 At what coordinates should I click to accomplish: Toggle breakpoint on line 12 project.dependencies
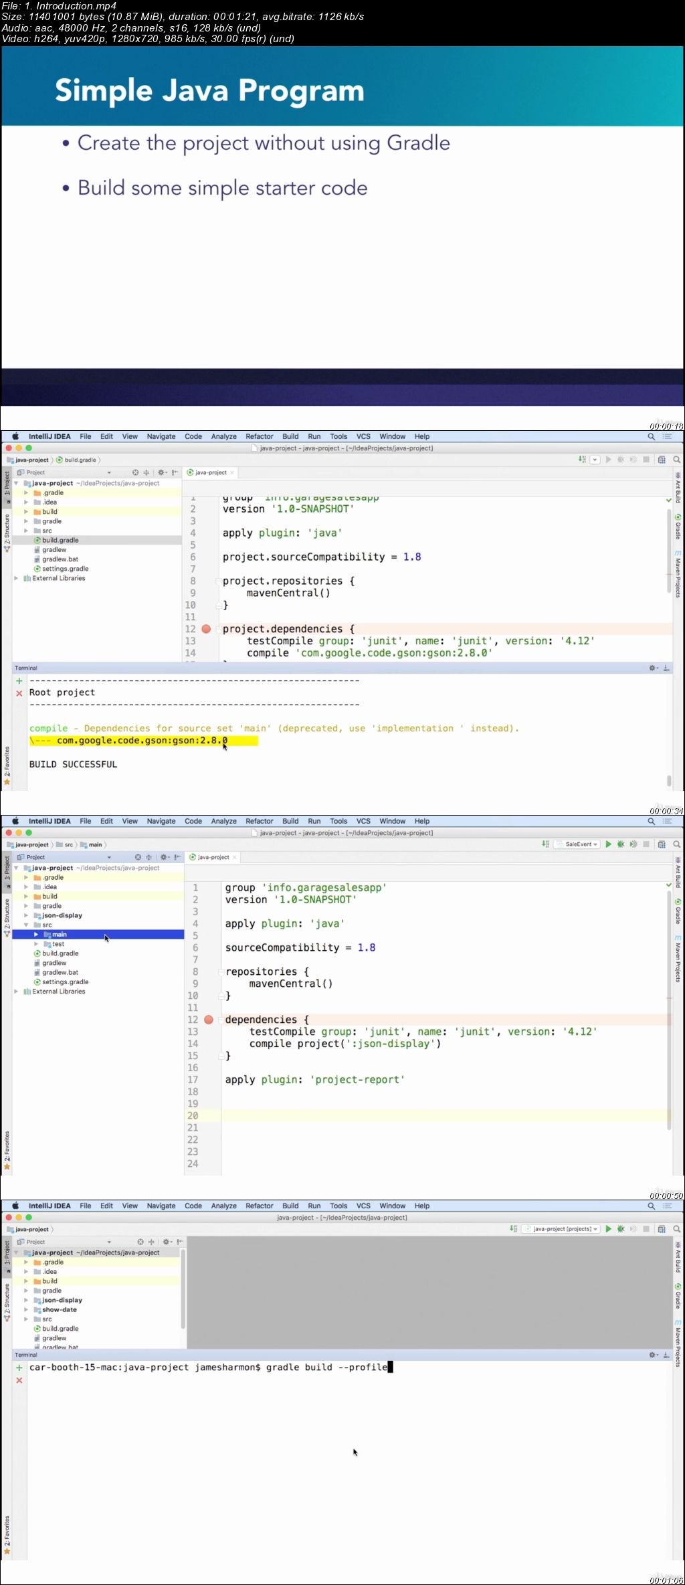coord(206,629)
